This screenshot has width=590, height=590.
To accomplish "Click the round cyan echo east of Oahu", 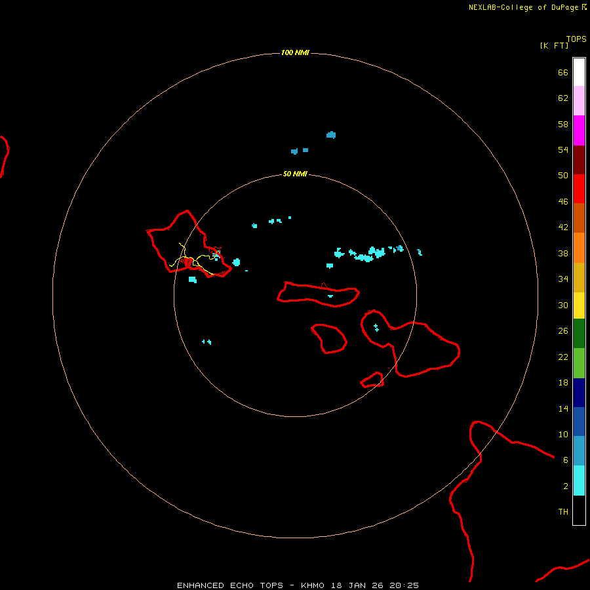I will click(236, 262).
